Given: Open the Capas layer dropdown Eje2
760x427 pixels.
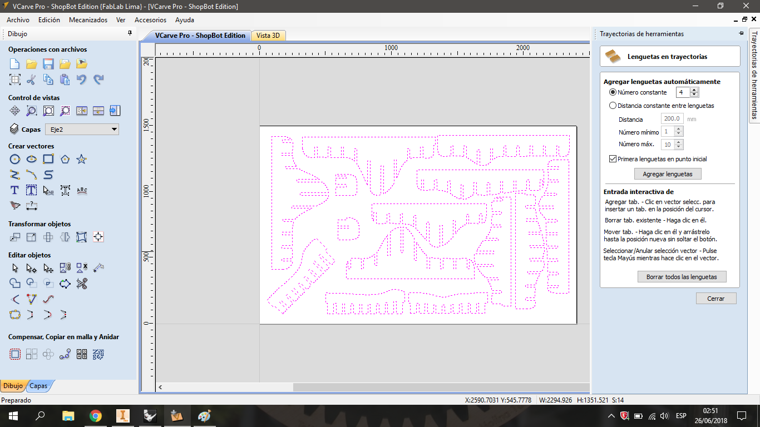Looking at the screenshot, I should click(x=82, y=130).
